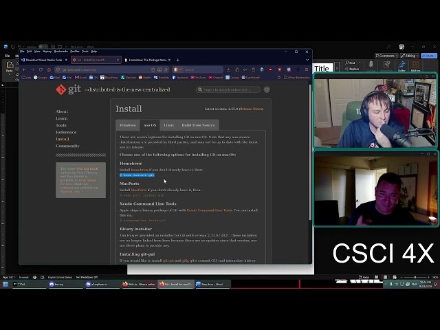Viewport: 440px width, 330px height.
Task: Open Facebook bookmark in bookmarks bar
Action: click(x=180, y=78)
